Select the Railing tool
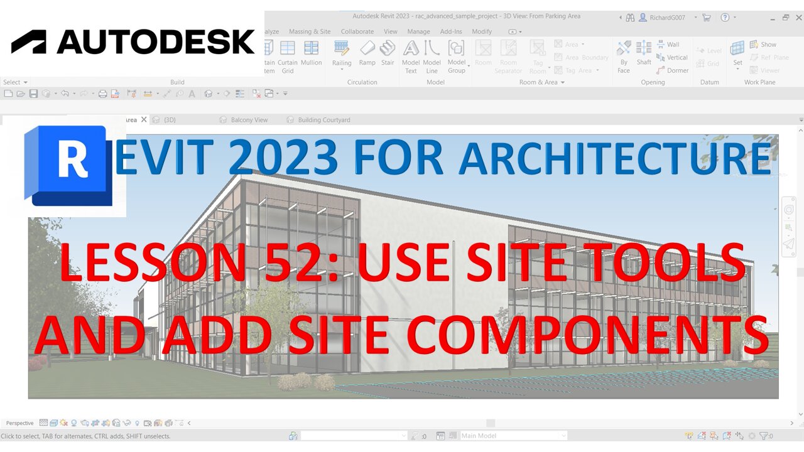Image resolution: width=804 pixels, height=452 pixels. tap(342, 54)
